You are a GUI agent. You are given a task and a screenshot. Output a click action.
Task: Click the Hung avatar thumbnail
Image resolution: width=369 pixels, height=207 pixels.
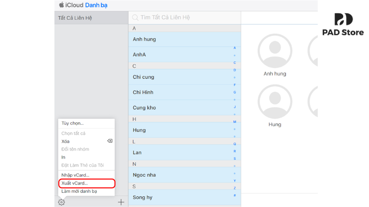pyautogui.click(x=275, y=102)
